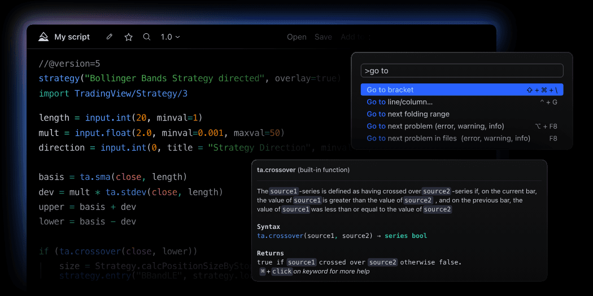Click the import TradingView/Strategy/3 line
Viewport: 593px width, 296px height.
tap(113, 94)
